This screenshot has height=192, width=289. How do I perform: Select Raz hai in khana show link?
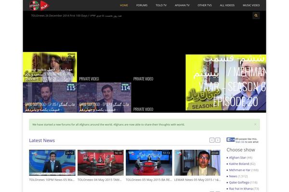coord(241,189)
